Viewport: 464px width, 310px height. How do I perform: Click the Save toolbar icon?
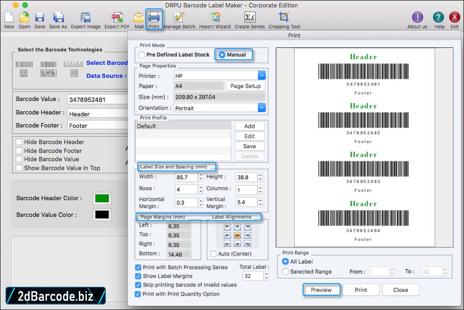pos(39,18)
